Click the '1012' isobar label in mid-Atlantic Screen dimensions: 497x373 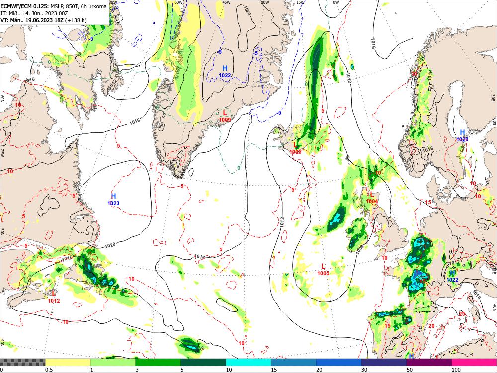(282, 222)
